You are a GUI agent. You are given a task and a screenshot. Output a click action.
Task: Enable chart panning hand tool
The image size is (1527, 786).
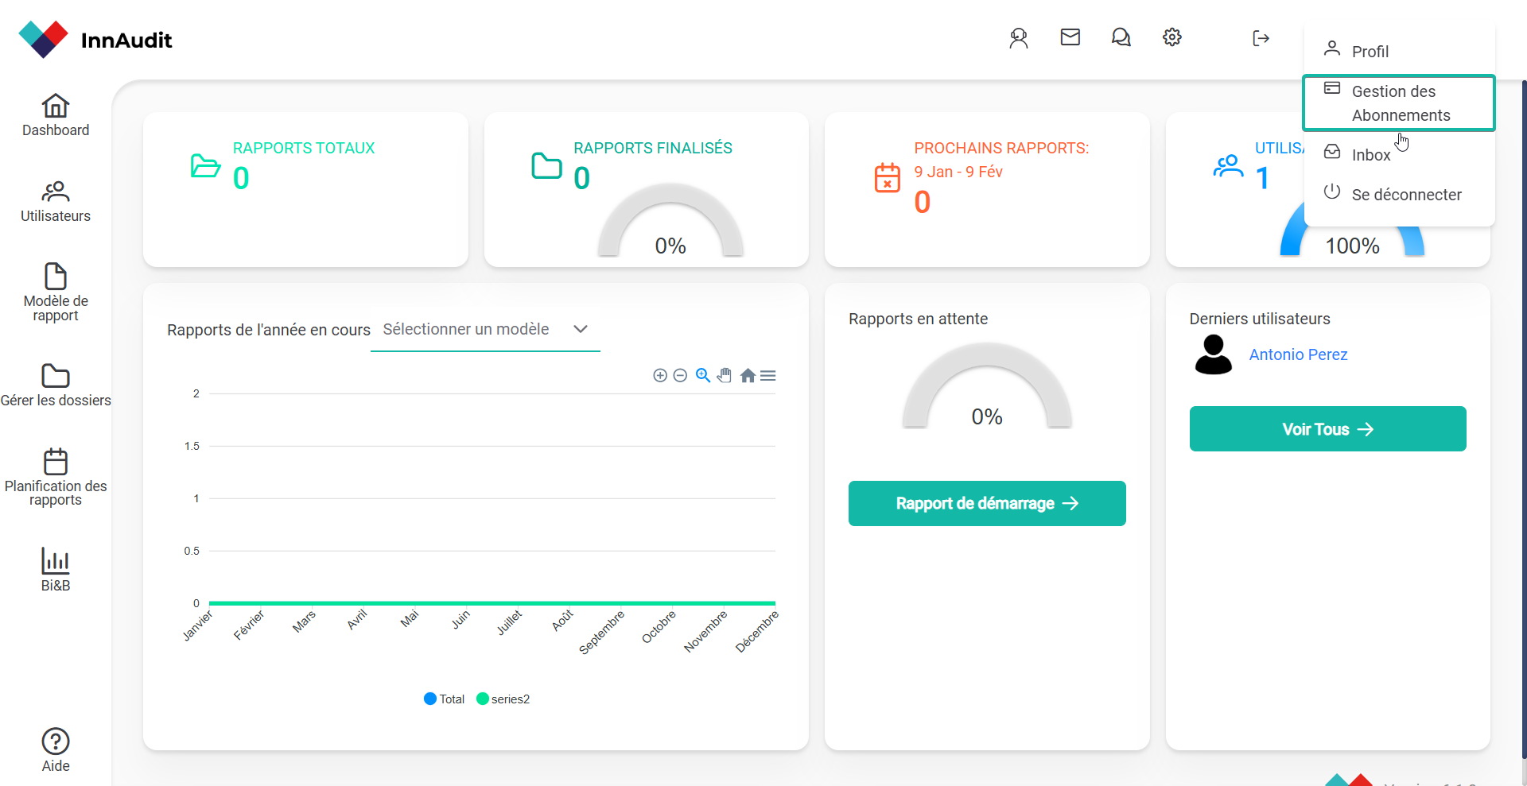(x=724, y=376)
